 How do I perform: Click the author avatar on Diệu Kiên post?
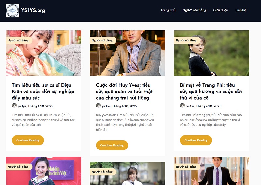14,106
